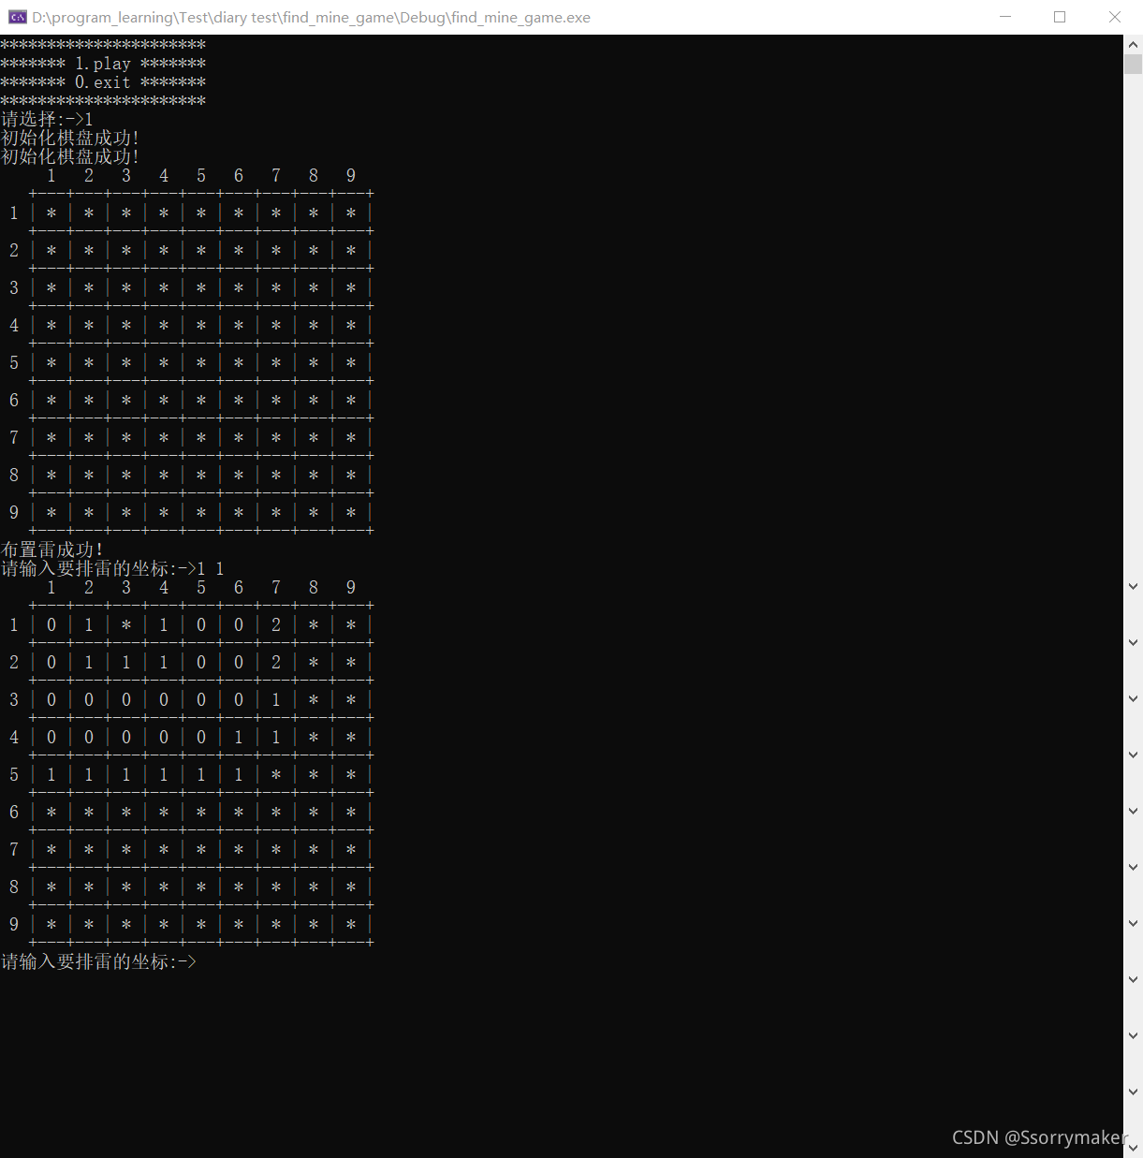Close the find_mine_game.exe window
The height and width of the screenshot is (1158, 1143).
[1115, 17]
